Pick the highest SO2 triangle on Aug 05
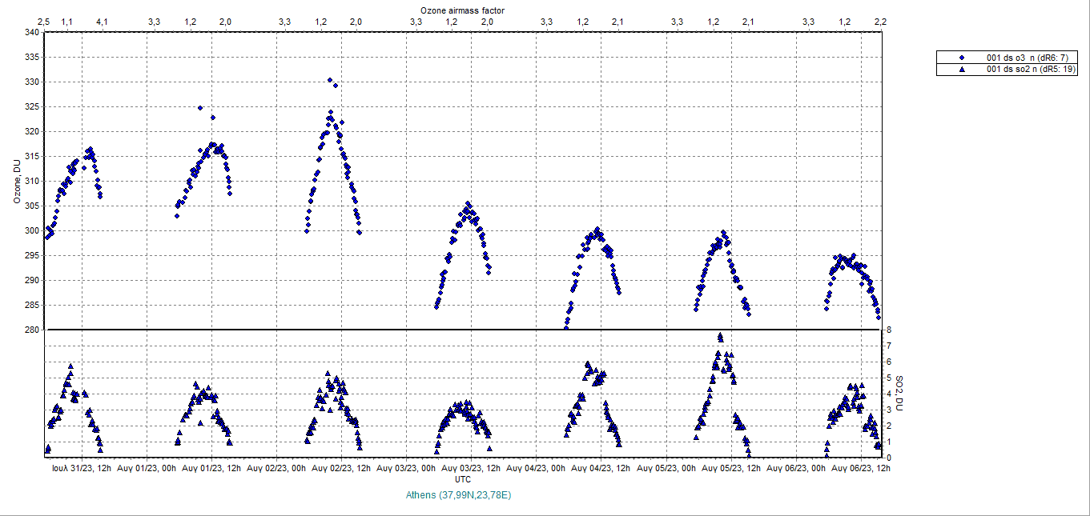The height and width of the screenshot is (516, 1090). [x=720, y=336]
